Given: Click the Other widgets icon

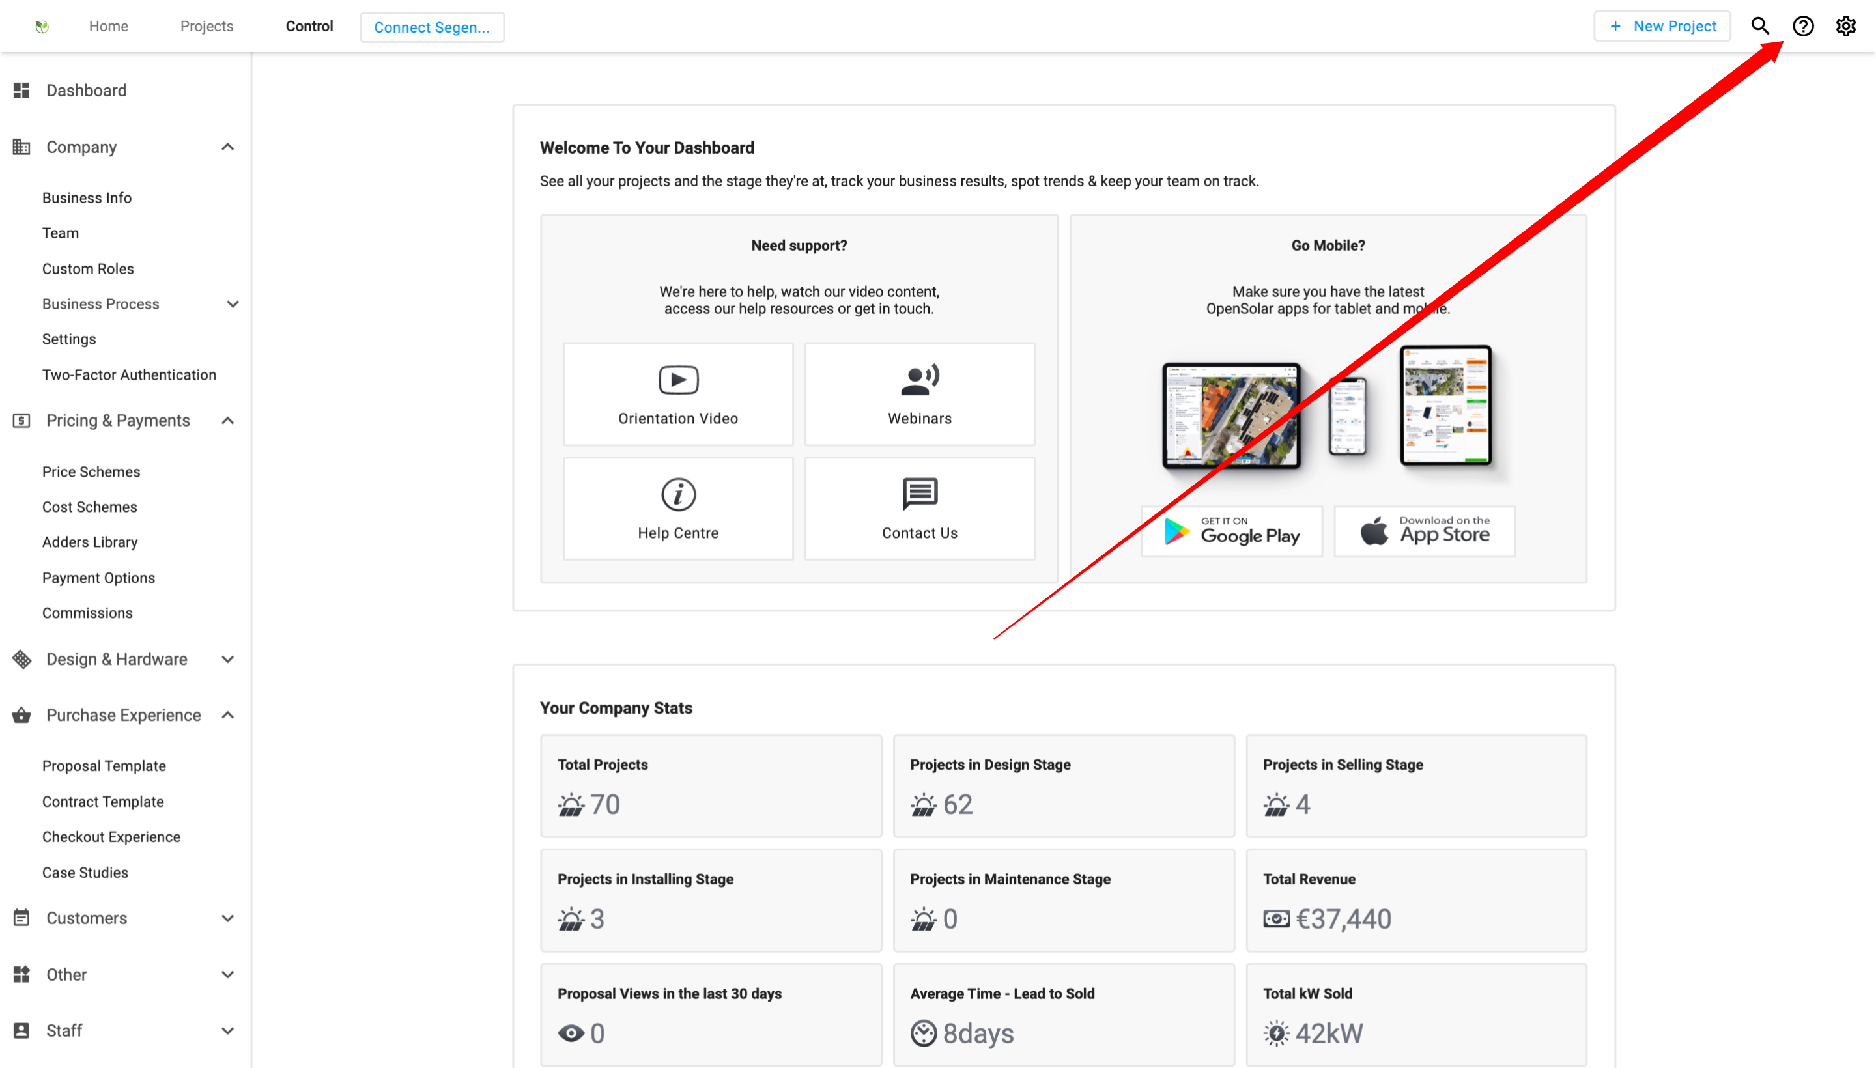Looking at the screenshot, I should click(21, 974).
